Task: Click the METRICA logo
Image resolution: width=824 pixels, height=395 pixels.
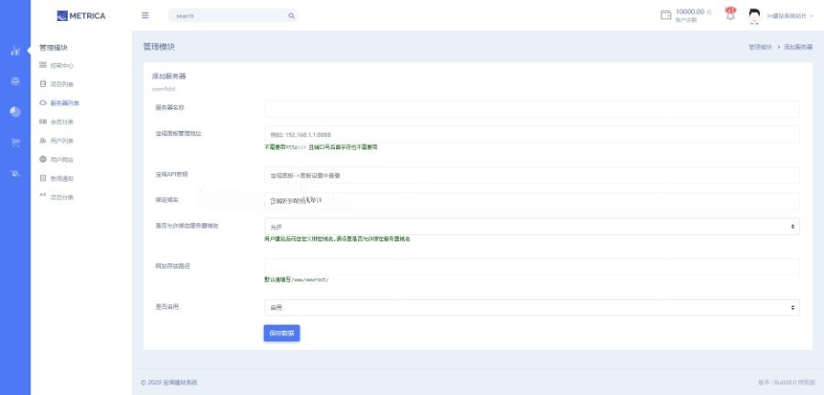Action: pos(81,16)
